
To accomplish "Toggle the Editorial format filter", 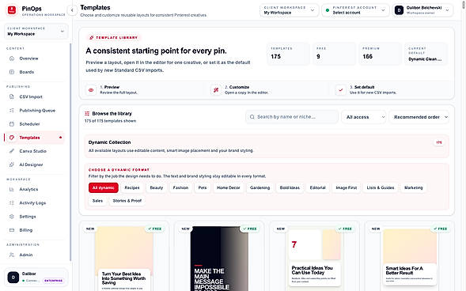I will click(x=318, y=187).
